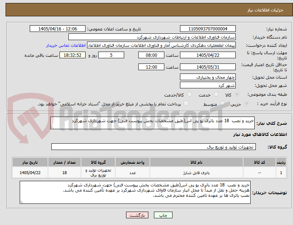
Task: Click the announcement date field 1405/04/16 - 12:06
Action: (x=58, y=29)
